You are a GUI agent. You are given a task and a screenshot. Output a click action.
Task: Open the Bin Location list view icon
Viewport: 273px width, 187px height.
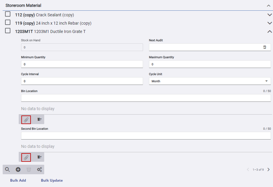coord(39,119)
